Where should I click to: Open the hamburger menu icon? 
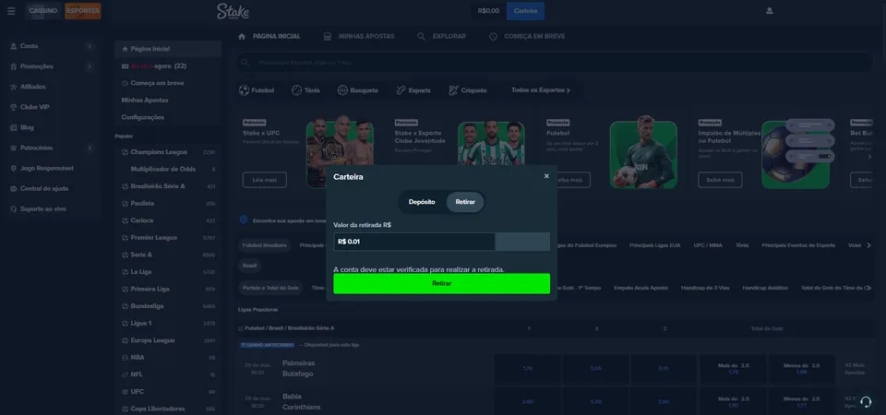(11, 11)
